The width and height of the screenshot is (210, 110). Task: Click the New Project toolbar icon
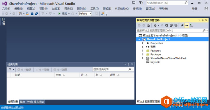coord(20,14)
